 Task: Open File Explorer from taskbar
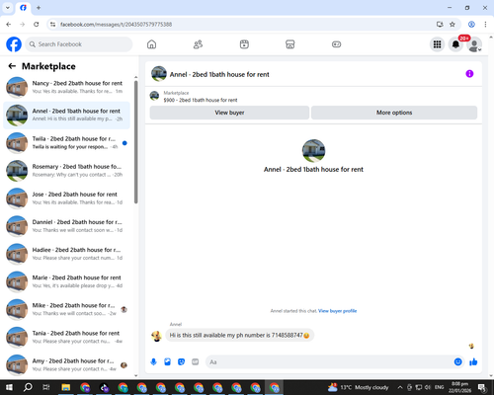pos(66,387)
